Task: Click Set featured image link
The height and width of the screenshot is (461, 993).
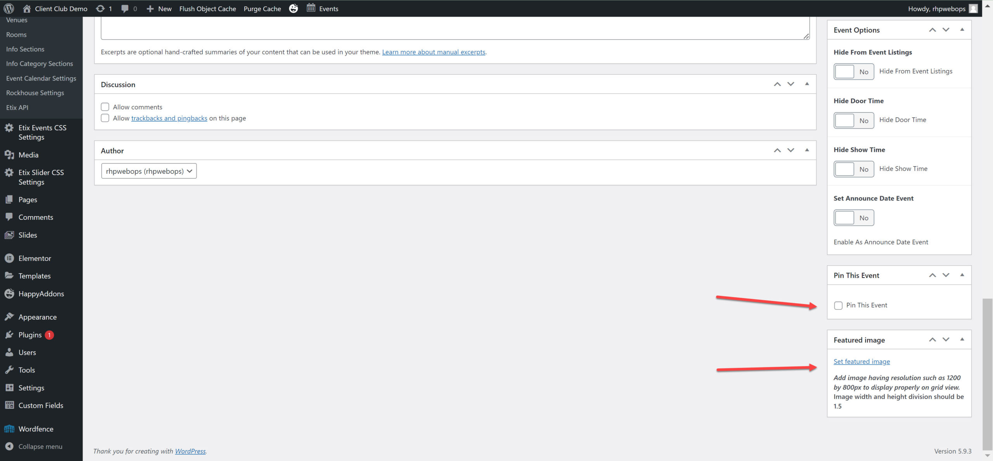Action: (x=862, y=361)
